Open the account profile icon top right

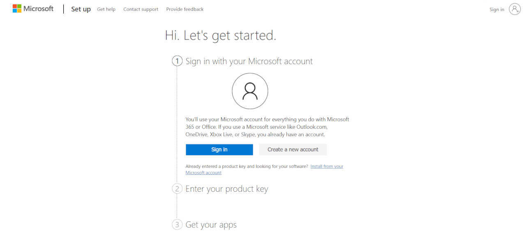tap(515, 9)
